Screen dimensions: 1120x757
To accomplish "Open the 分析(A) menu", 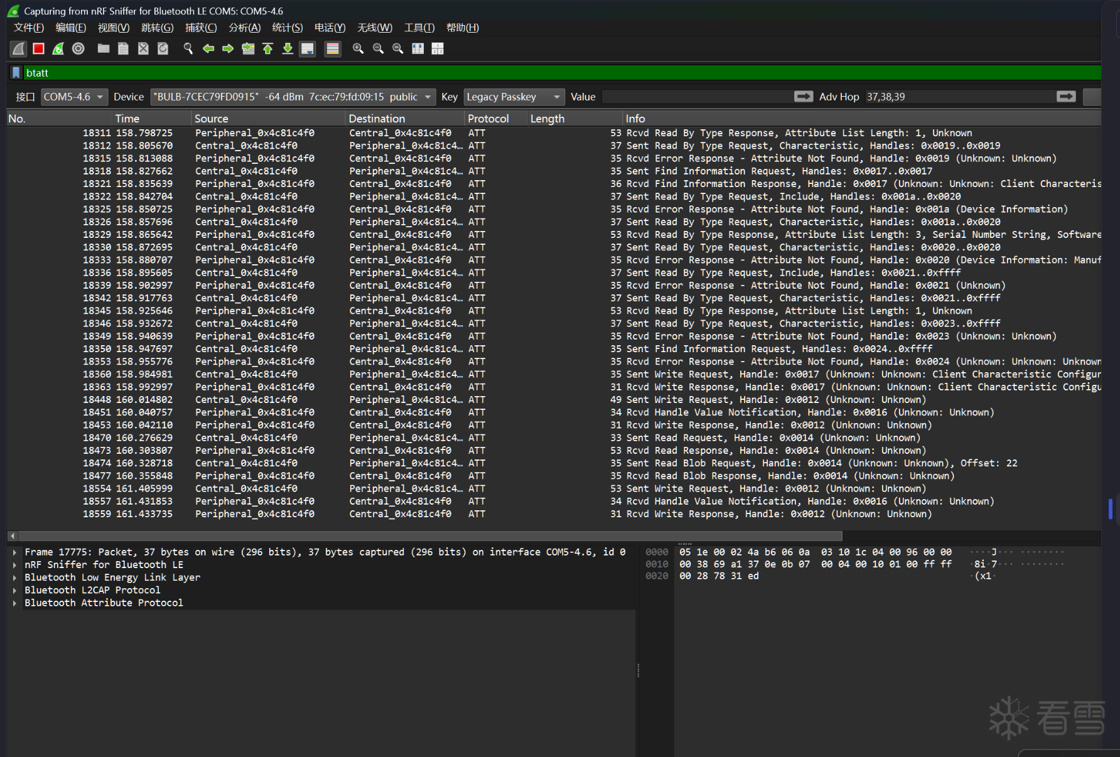I will pos(245,28).
